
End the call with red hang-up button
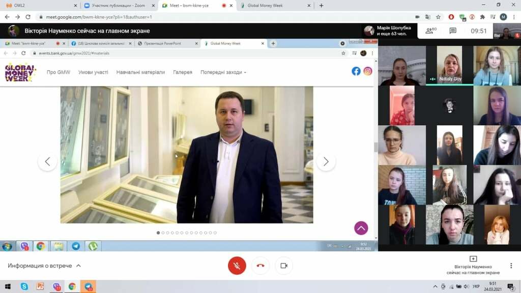point(260,266)
